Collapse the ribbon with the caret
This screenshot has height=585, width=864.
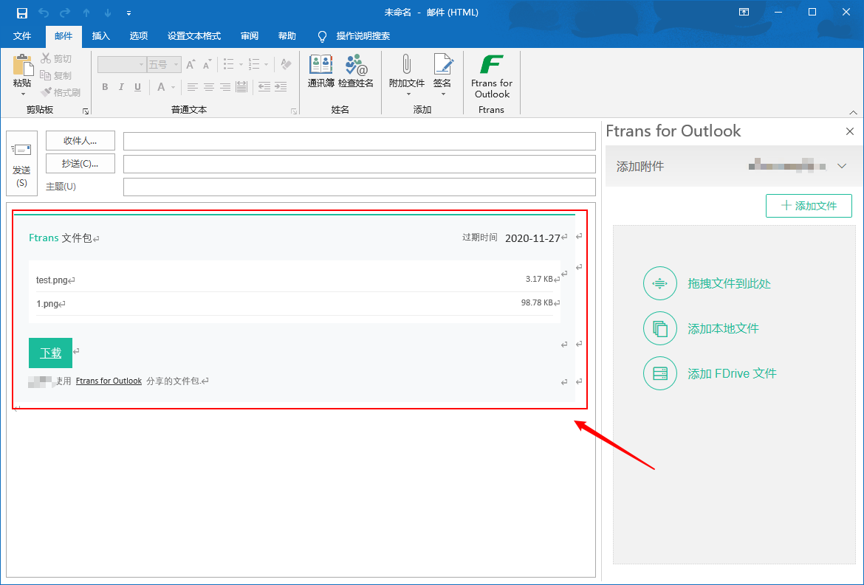click(x=853, y=112)
